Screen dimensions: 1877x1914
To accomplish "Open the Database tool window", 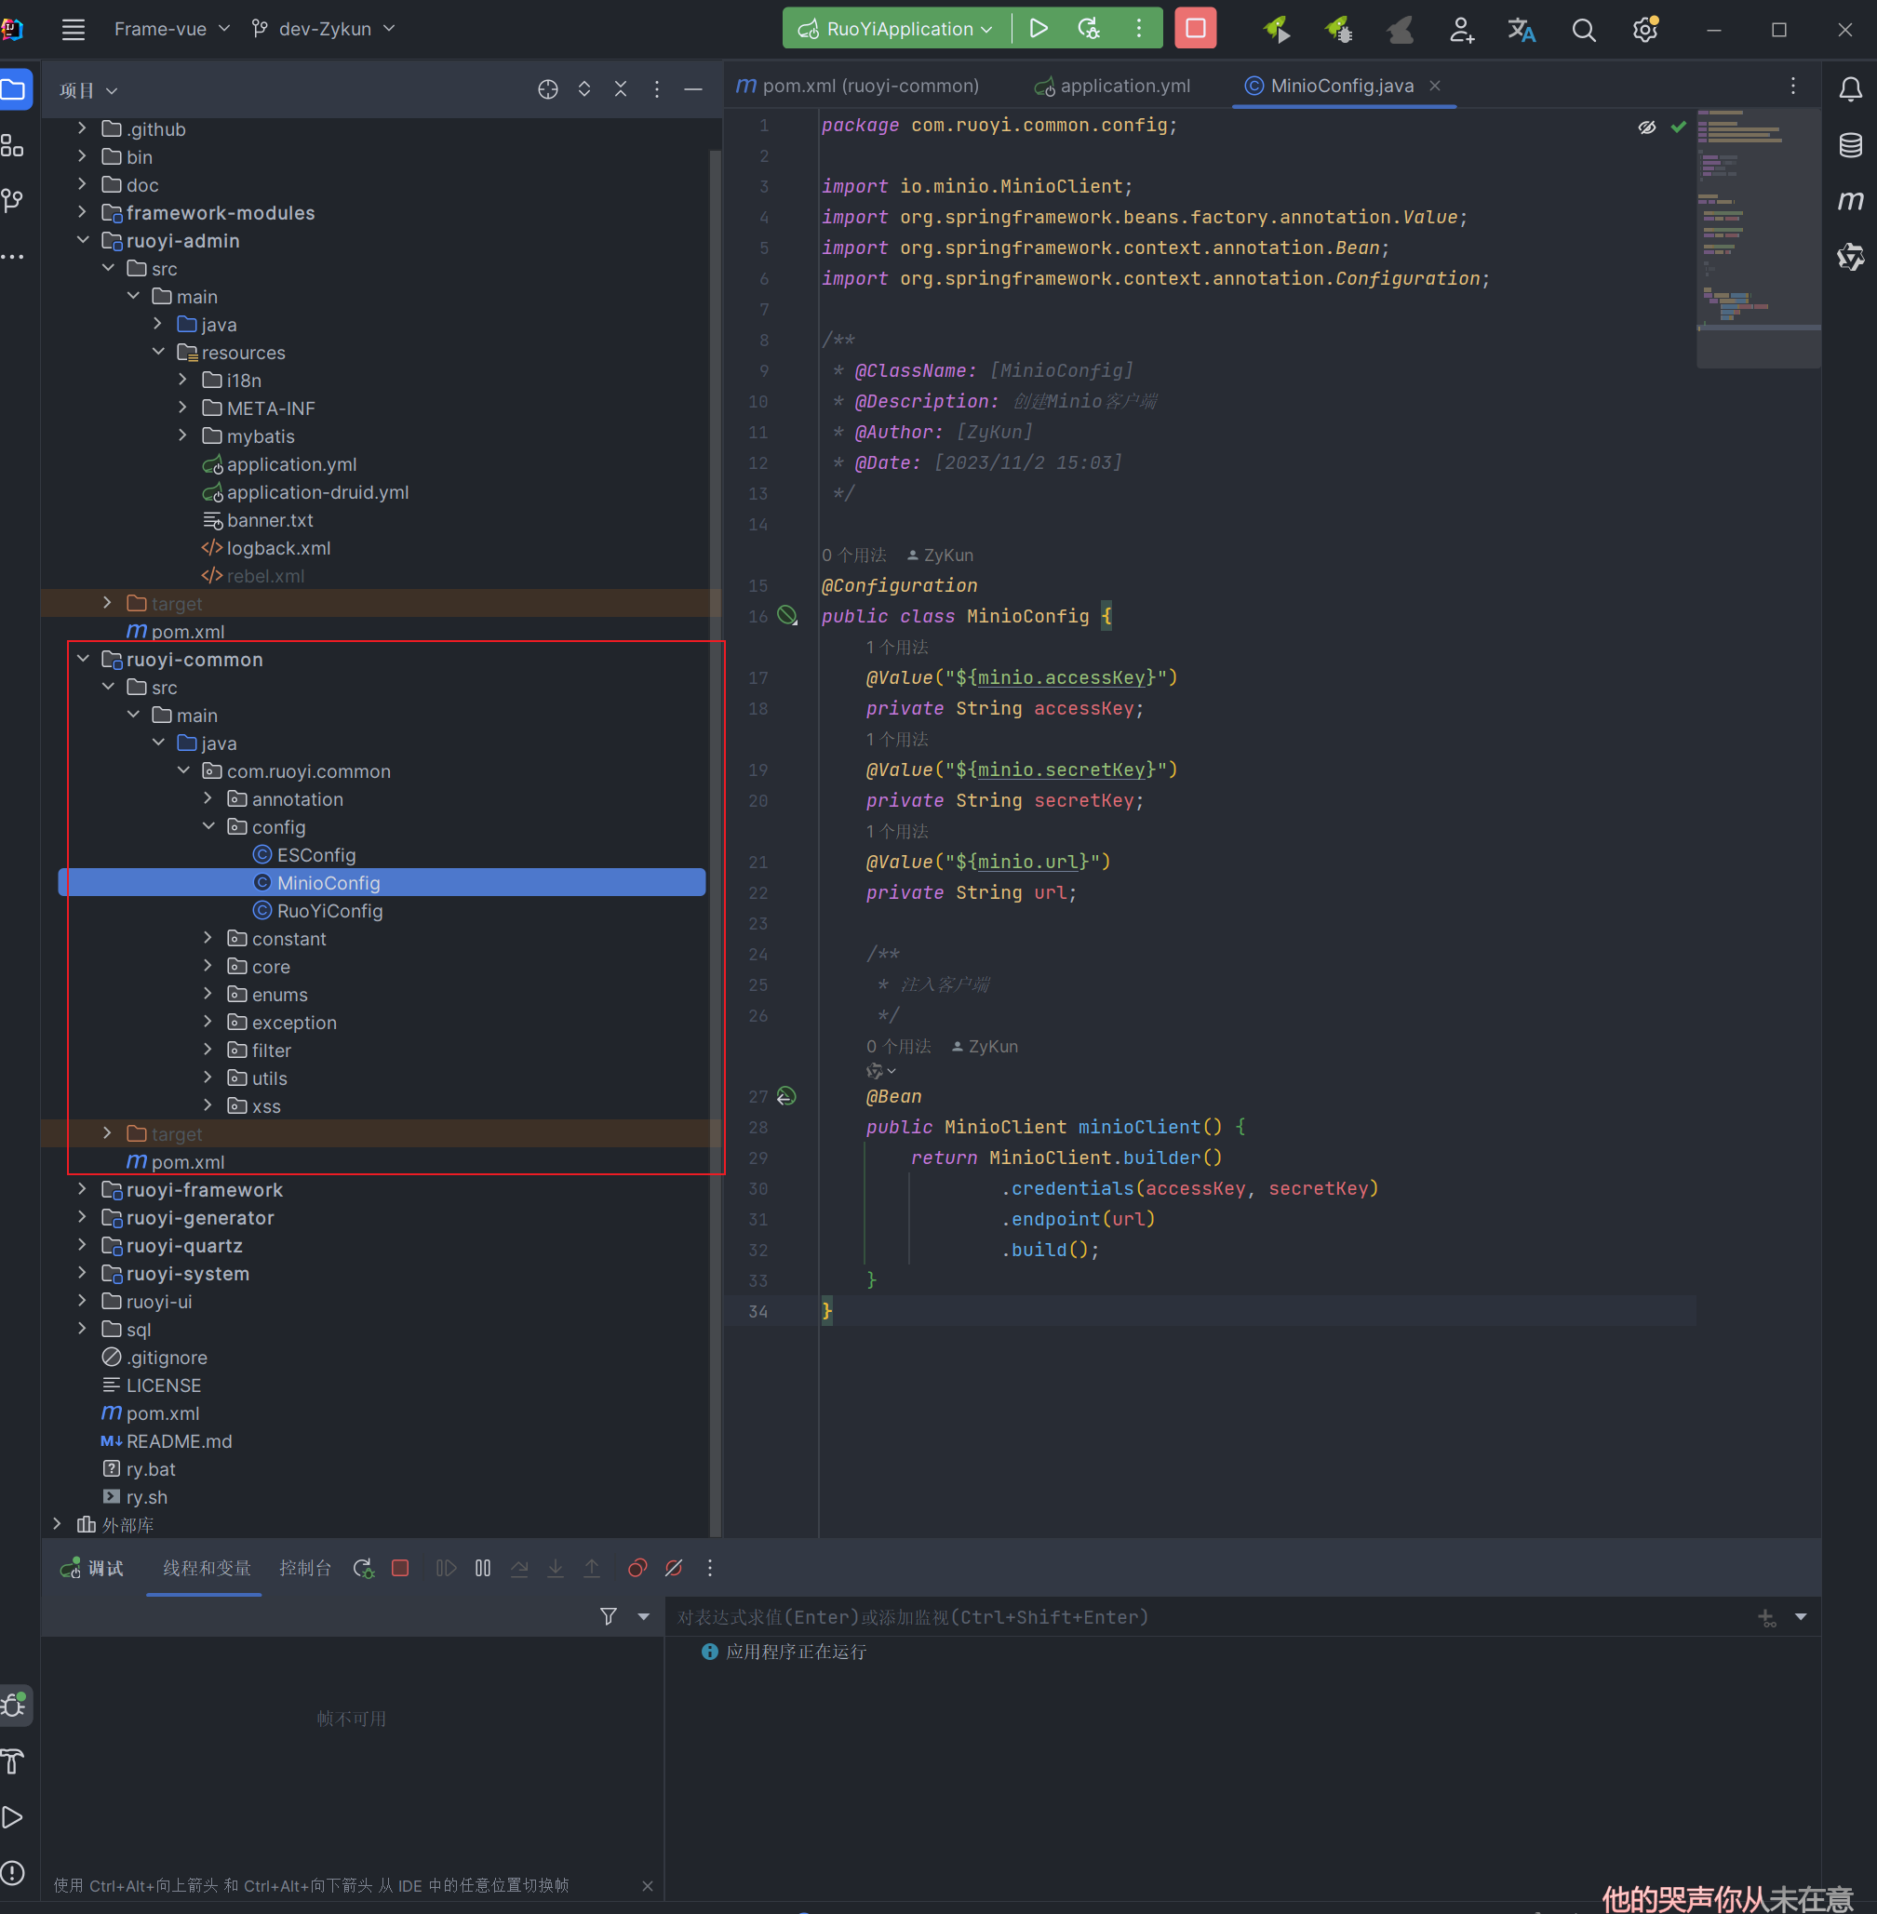I will (1850, 145).
